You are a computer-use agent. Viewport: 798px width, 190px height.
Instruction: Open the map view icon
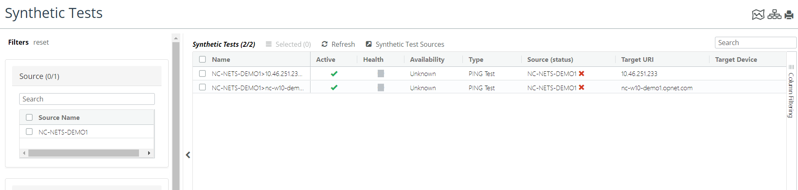tap(758, 15)
